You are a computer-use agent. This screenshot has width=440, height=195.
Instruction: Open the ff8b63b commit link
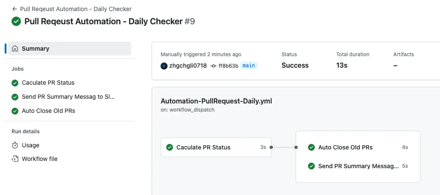(228, 66)
